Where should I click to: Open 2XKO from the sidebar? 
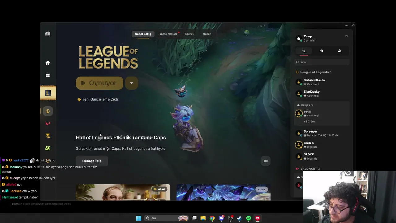(x=48, y=148)
